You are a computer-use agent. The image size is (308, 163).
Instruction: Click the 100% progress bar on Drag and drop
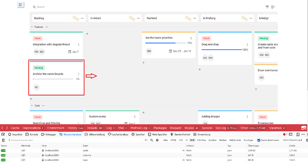[x=221, y=50]
